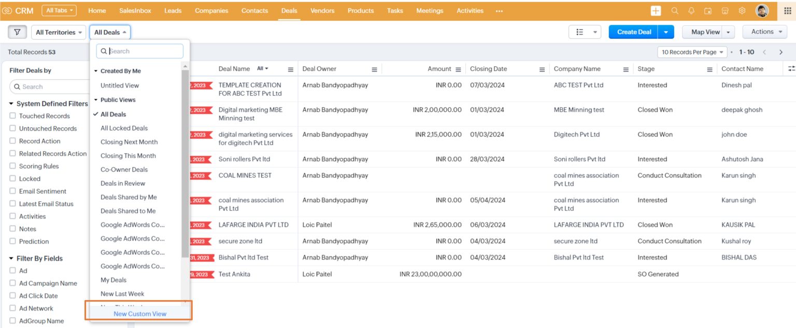Open the Company Name column menu icon
Viewport: 796px width, 328px height.
click(626, 69)
